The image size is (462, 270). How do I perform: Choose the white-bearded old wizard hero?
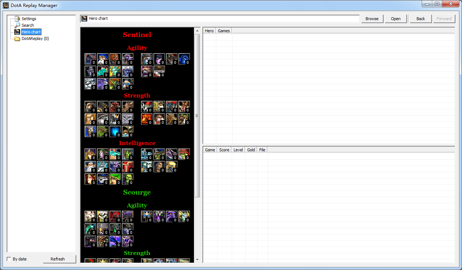click(91, 167)
